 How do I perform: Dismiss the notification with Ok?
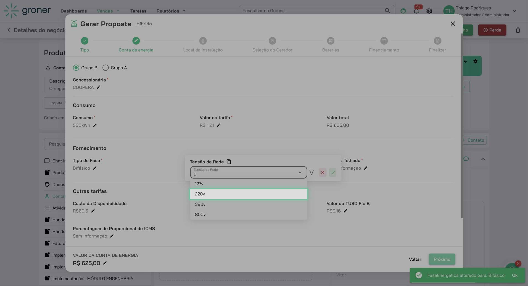point(515,275)
